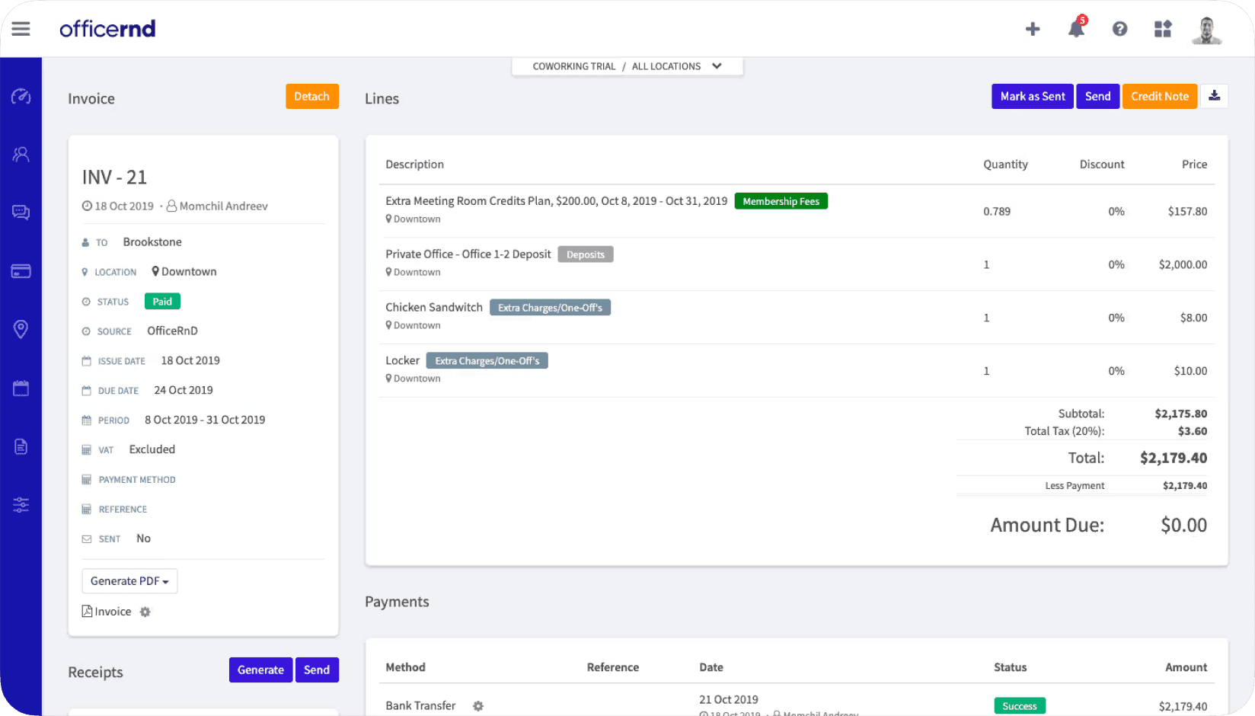Open the gear settings next to Bank Transfer

(477, 705)
